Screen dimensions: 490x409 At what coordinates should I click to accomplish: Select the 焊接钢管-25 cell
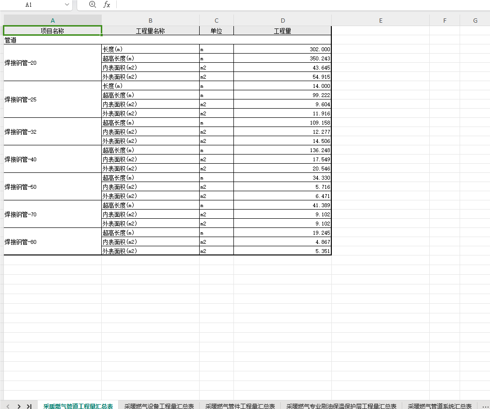click(53, 99)
